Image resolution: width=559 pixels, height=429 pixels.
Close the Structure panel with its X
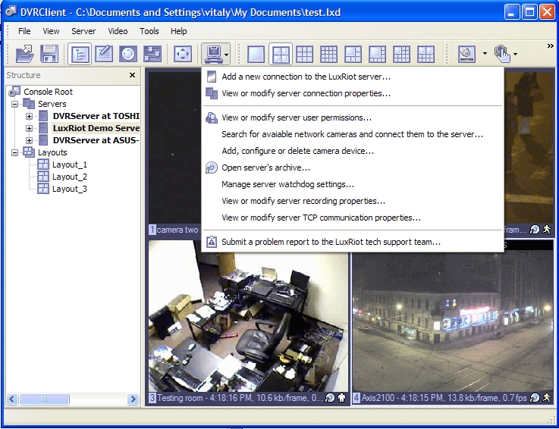pos(132,75)
